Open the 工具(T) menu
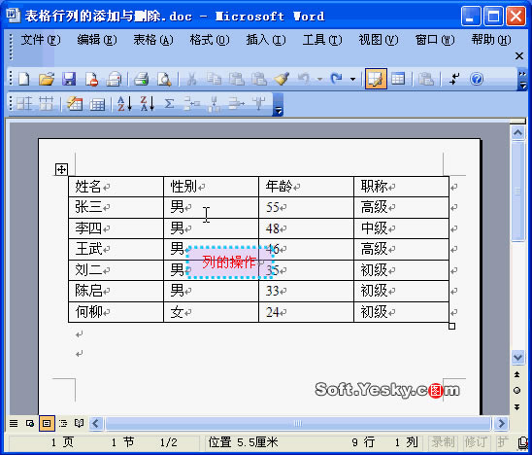 tap(322, 40)
